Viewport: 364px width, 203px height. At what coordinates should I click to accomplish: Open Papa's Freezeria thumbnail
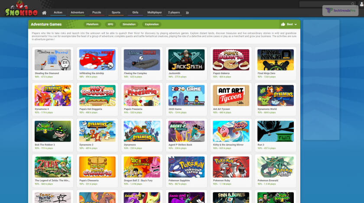point(142,95)
